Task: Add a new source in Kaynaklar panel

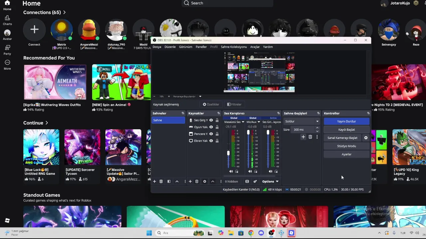Action: pyautogui.click(x=190, y=181)
